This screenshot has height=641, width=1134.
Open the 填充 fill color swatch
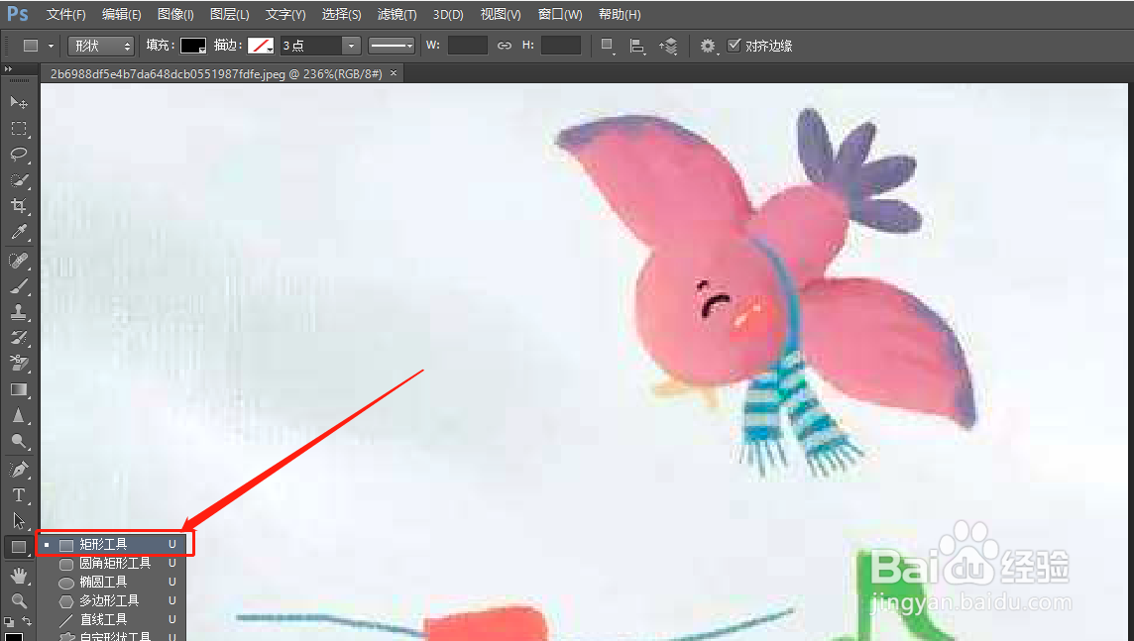[x=193, y=46]
